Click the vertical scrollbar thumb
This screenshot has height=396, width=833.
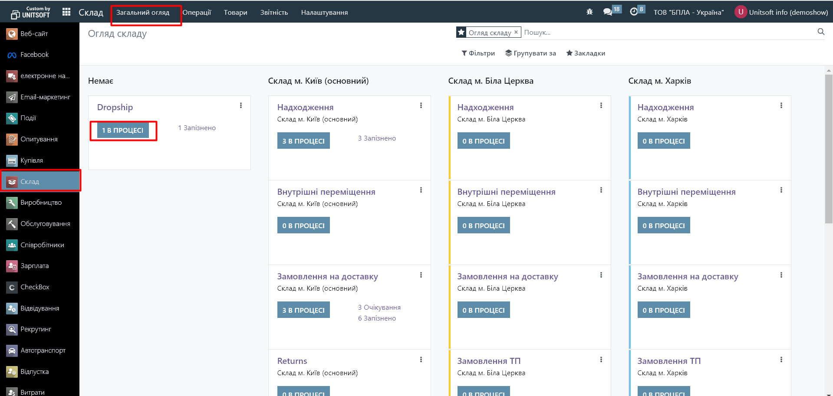click(x=829, y=147)
